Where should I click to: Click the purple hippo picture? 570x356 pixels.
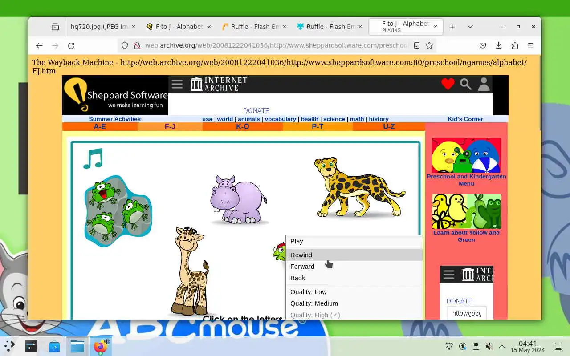click(x=239, y=199)
